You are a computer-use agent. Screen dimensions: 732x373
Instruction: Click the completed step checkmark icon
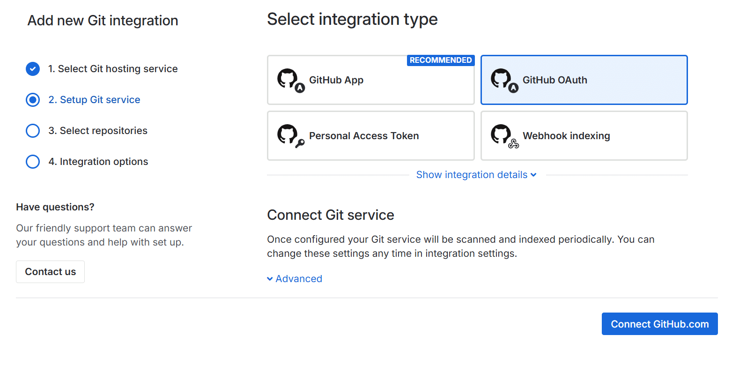[x=33, y=69]
